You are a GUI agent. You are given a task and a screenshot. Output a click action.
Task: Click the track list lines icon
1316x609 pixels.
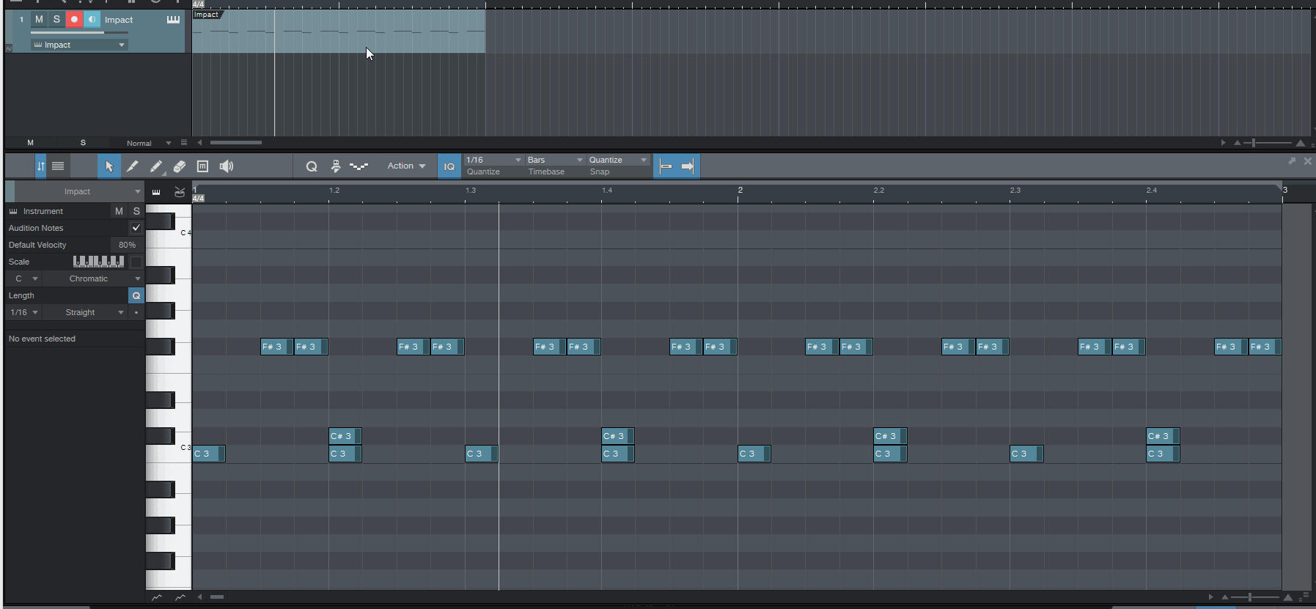[x=58, y=166]
